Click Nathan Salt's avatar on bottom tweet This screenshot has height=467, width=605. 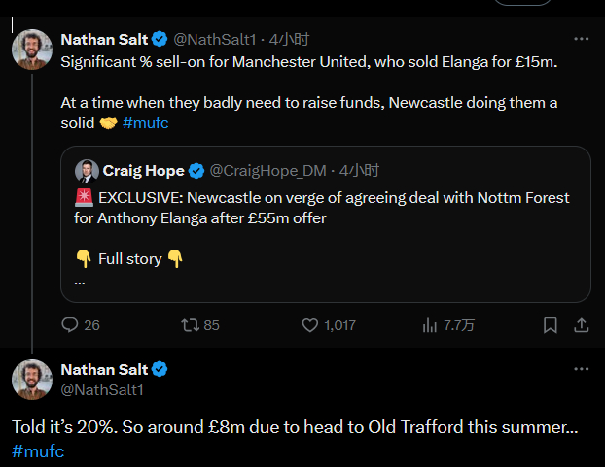pyautogui.click(x=32, y=380)
